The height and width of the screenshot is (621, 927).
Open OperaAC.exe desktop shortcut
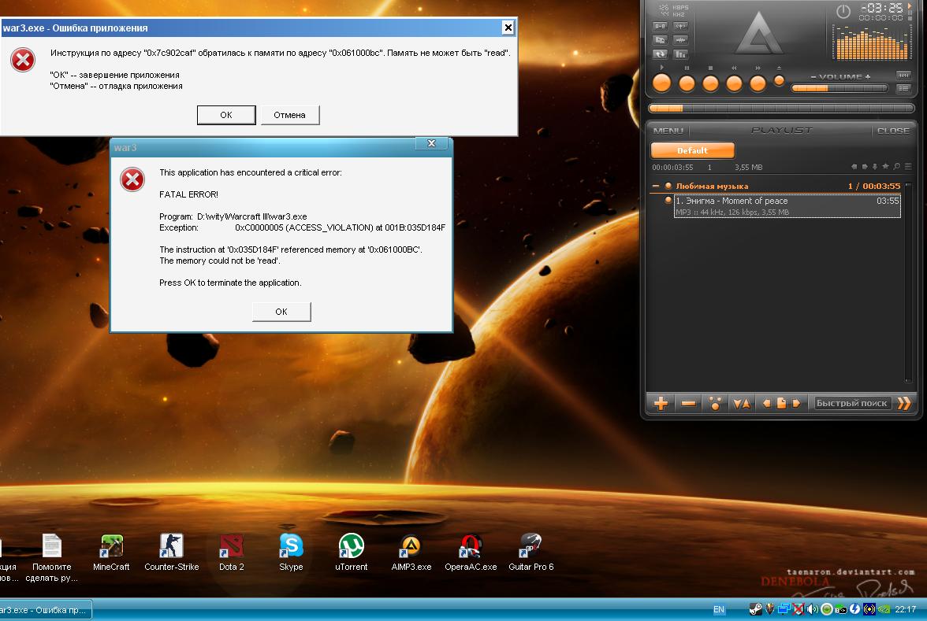click(471, 553)
